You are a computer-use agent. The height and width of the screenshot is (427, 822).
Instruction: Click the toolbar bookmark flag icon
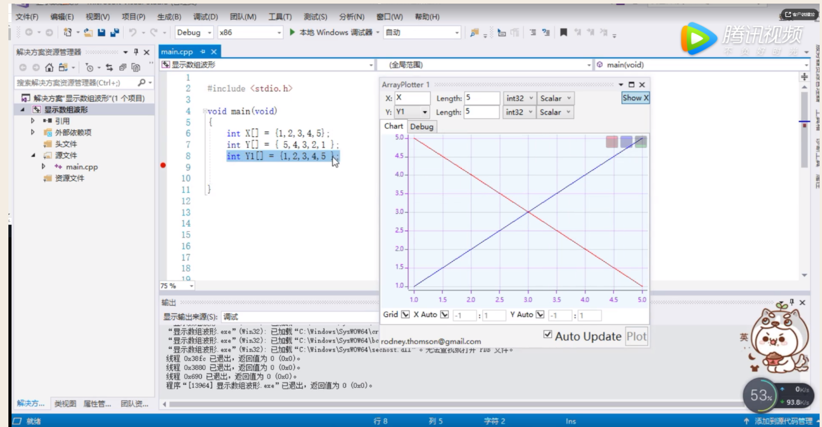pyautogui.click(x=563, y=32)
